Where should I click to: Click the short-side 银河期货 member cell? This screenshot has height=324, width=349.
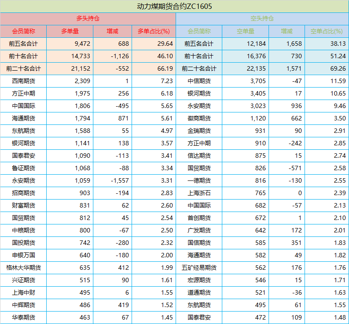tap(199, 93)
